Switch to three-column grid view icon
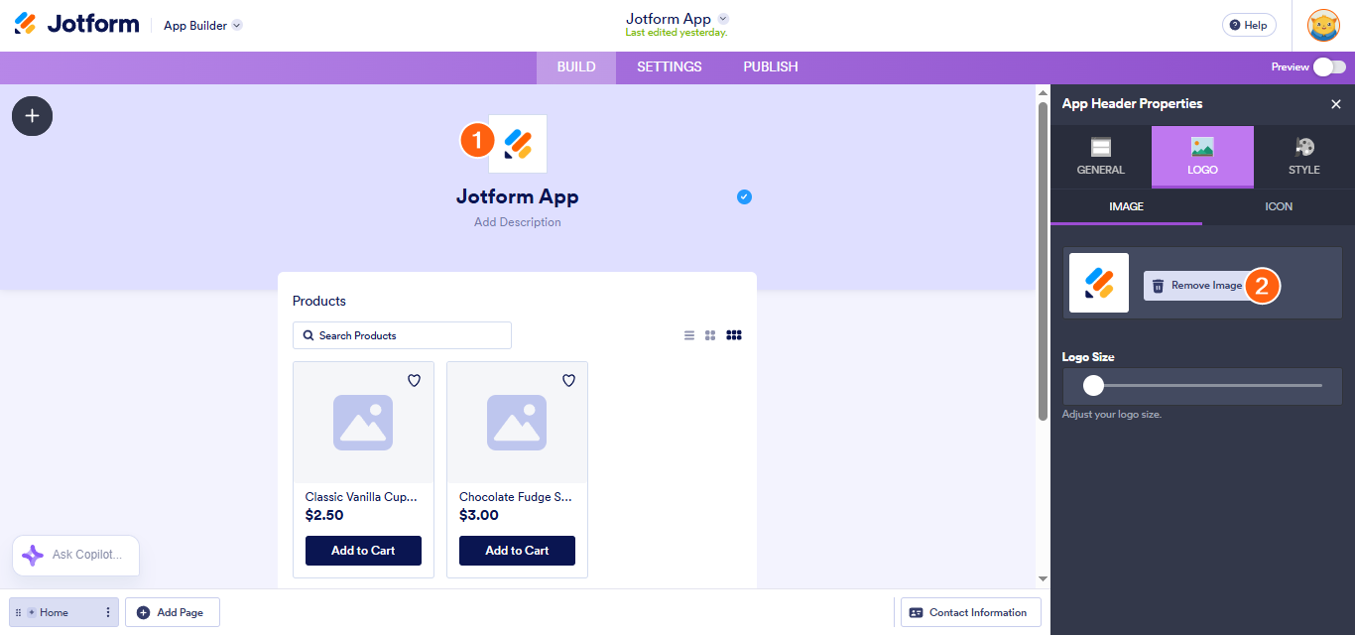The height and width of the screenshot is (636, 1355). pyautogui.click(x=734, y=335)
